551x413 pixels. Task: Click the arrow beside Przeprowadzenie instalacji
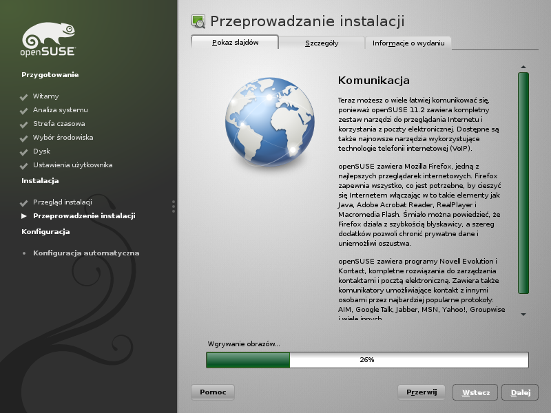tap(24, 216)
